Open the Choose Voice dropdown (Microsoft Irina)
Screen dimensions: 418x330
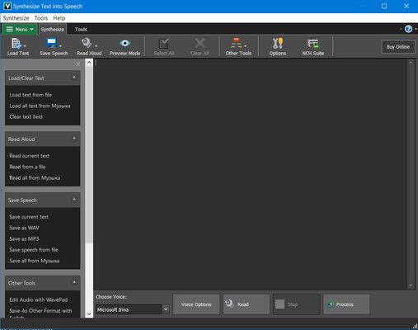click(x=133, y=309)
